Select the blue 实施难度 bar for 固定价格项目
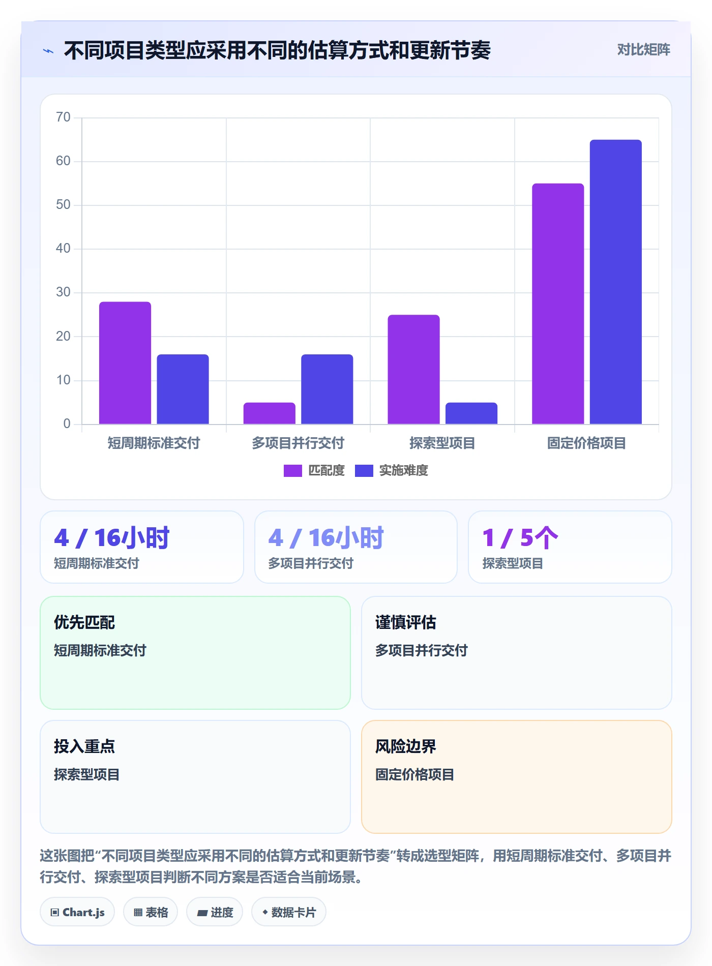Image resolution: width=712 pixels, height=966 pixels. pyautogui.click(x=616, y=282)
